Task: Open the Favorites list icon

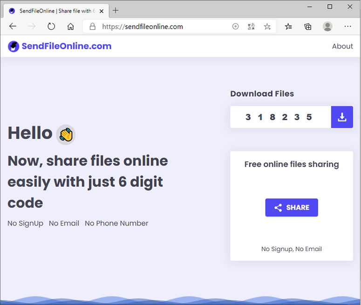Action: pyautogui.click(x=288, y=27)
